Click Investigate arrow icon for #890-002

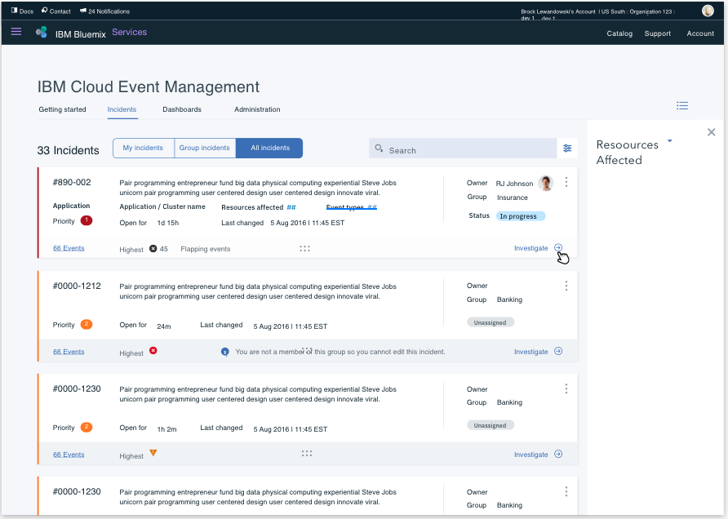click(558, 248)
